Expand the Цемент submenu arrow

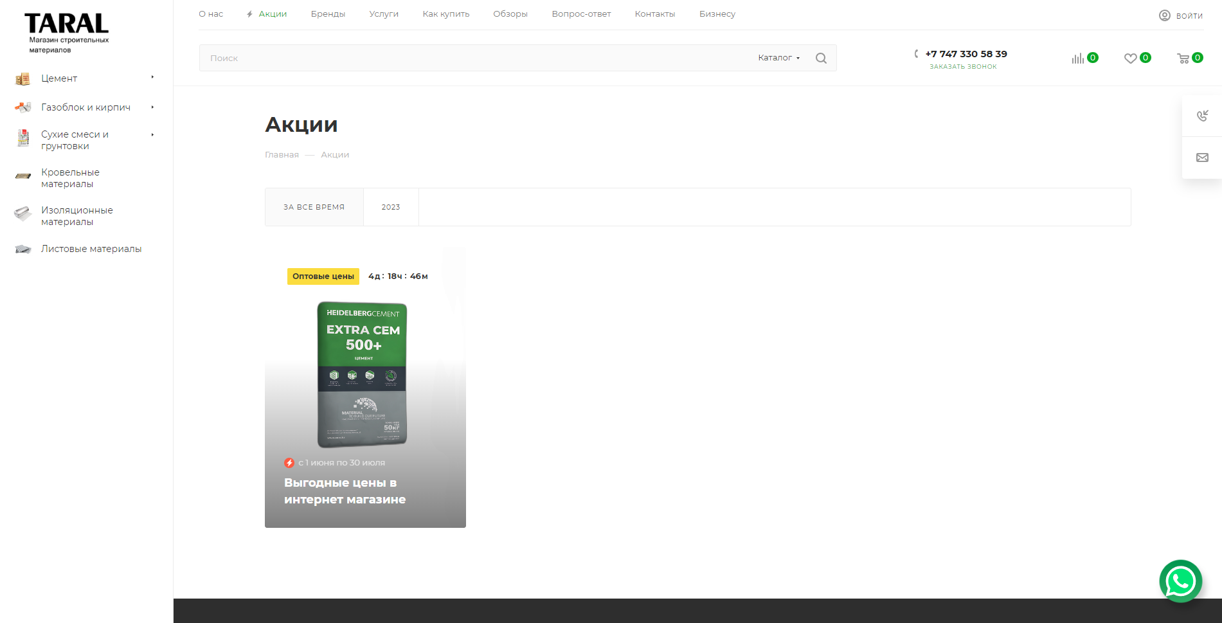(152, 77)
